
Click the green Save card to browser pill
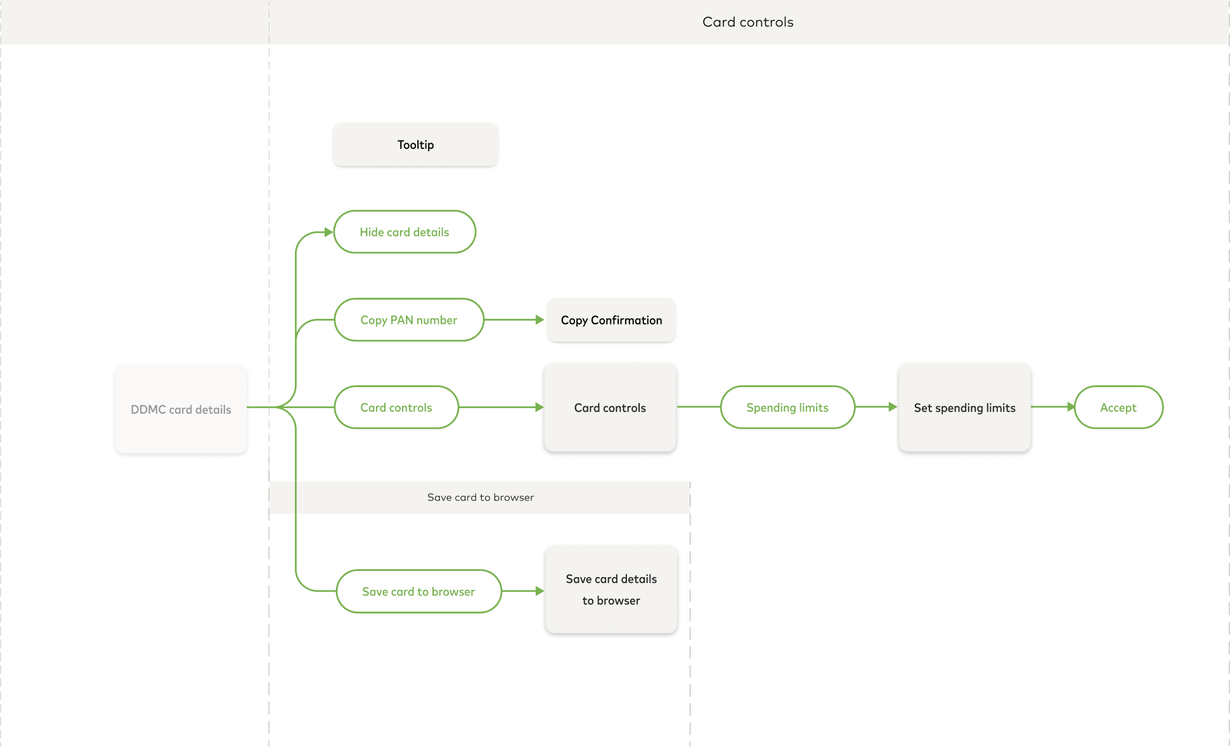(x=418, y=591)
